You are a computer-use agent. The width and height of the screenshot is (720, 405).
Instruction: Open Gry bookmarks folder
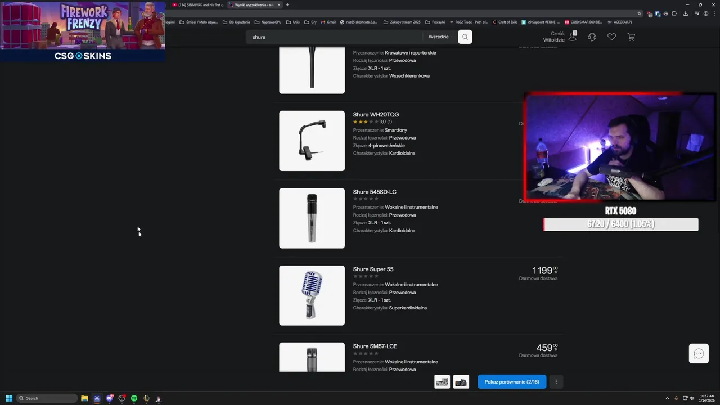(x=310, y=22)
